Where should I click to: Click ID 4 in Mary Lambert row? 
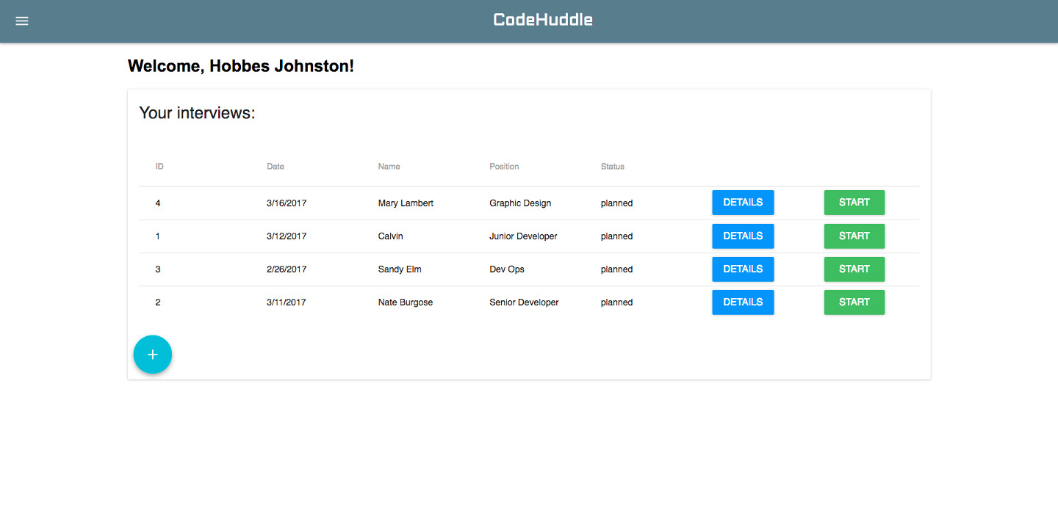158,203
